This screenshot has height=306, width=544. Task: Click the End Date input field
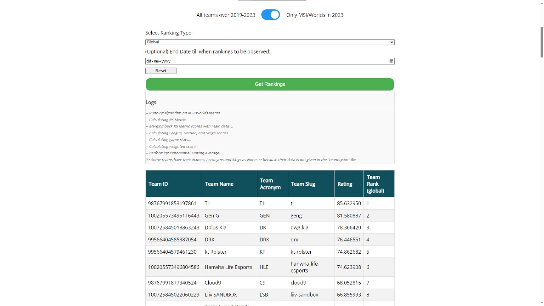pos(270,61)
